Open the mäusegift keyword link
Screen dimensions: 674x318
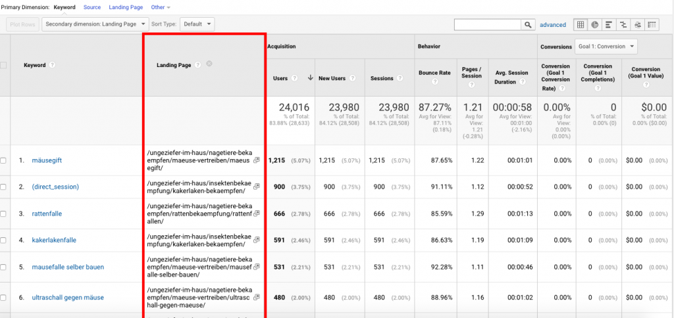[47, 160]
